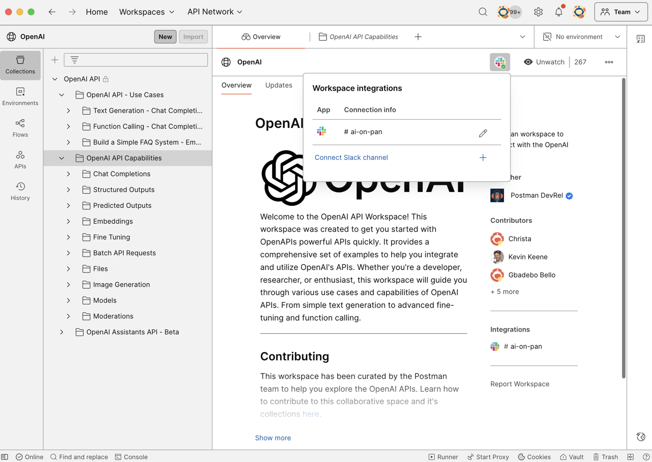Open the Vault from the bottom bar
This screenshot has width=652, height=462.
click(572, 456)
